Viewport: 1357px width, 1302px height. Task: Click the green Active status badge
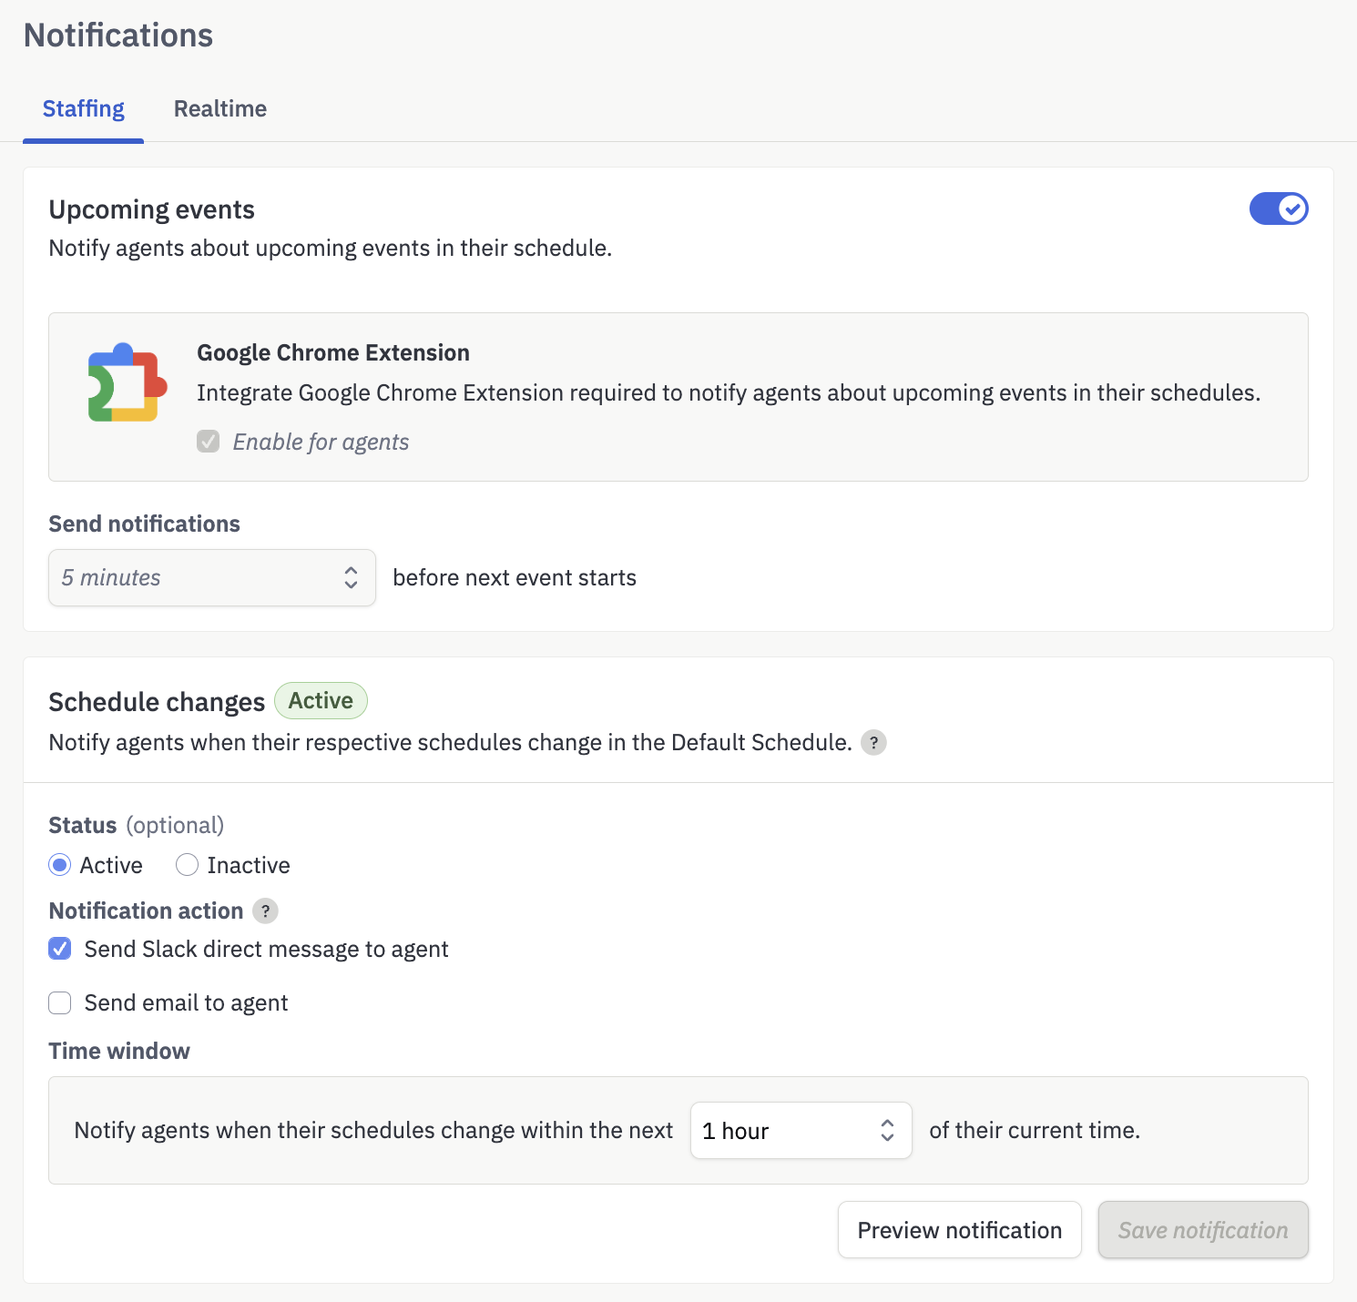click(321, 700)
